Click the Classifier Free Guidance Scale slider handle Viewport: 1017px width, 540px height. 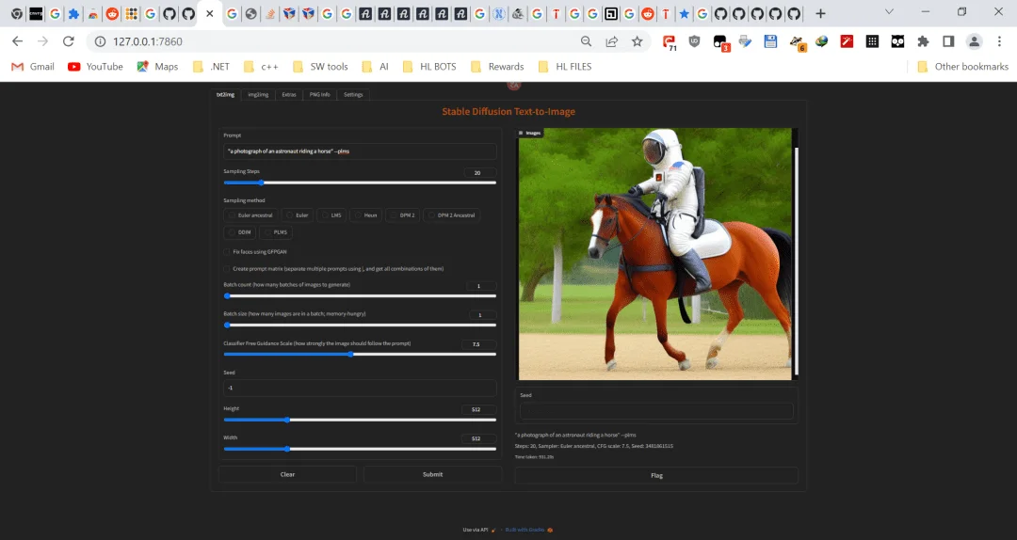pyautogui.click(x=350, y=355)
